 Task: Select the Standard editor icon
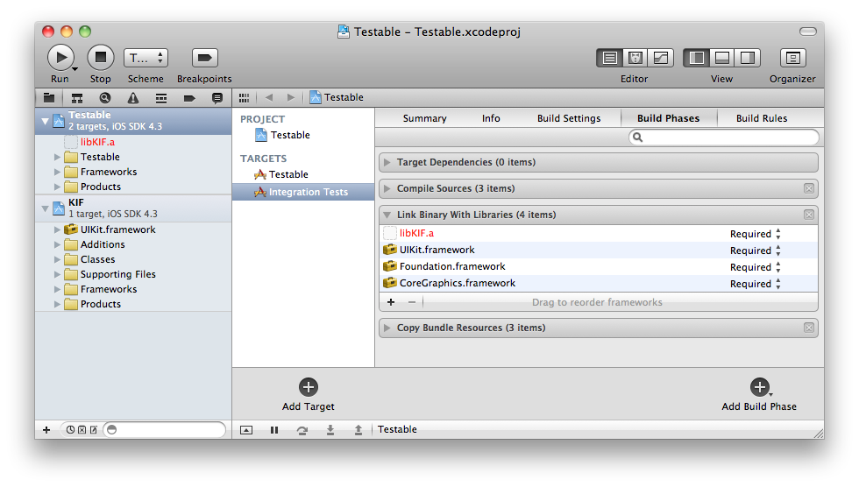610,58
